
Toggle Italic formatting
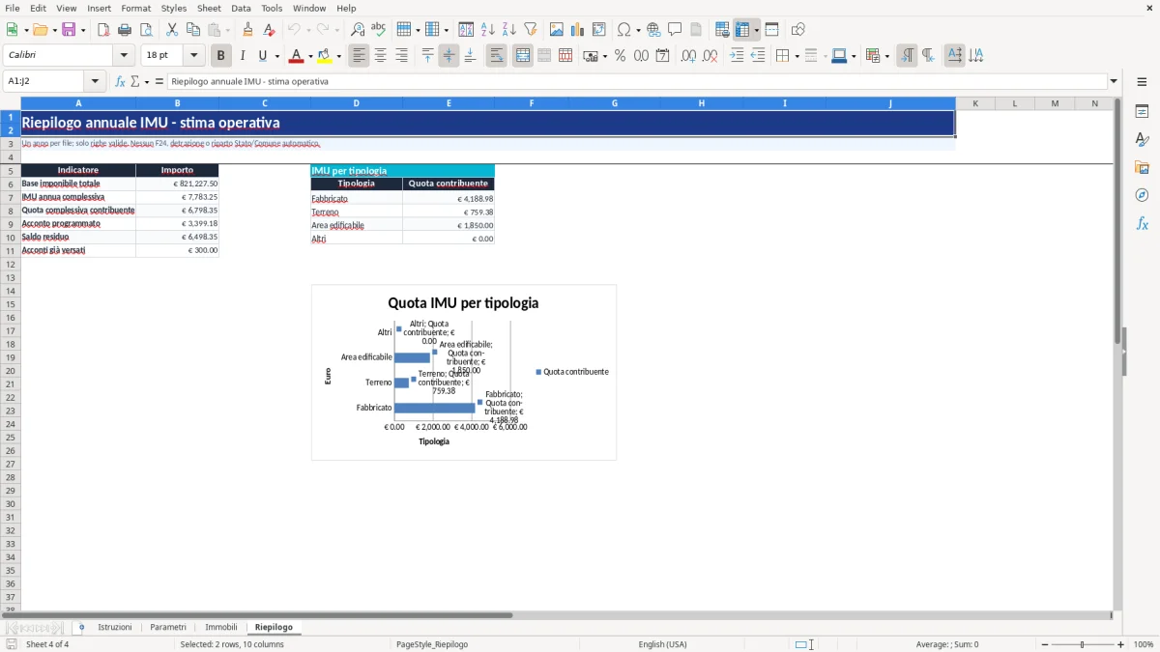[242, 56]
